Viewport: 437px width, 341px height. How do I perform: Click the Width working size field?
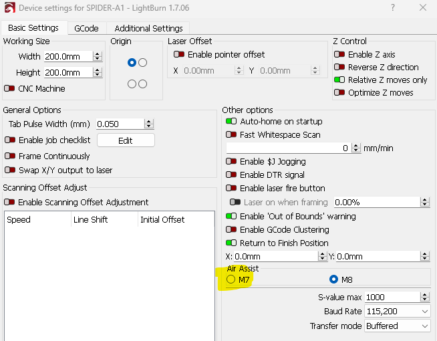(68, 57)
